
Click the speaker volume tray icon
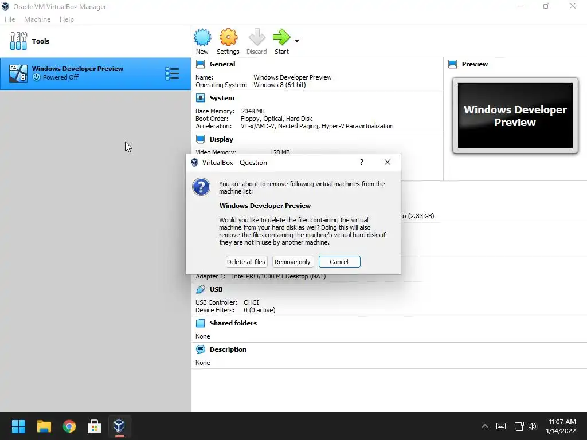[533, 426]
